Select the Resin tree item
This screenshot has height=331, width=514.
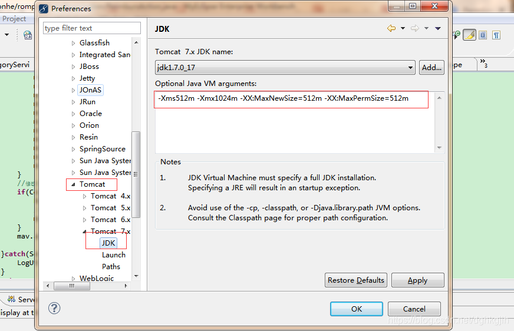[89, 137]
